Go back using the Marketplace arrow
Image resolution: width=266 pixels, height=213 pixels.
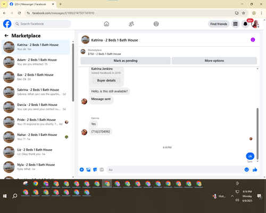6,36
